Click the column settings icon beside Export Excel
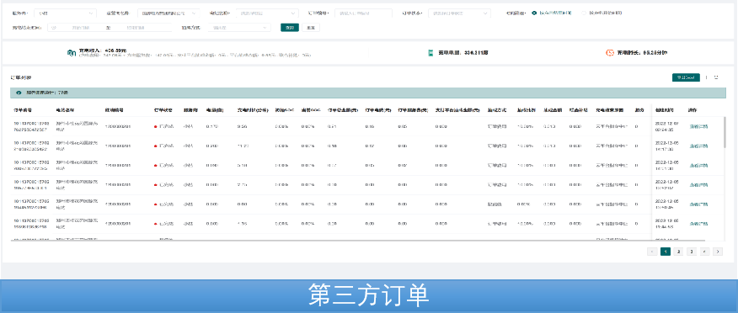The image size is (738, 313). point(716,77)
